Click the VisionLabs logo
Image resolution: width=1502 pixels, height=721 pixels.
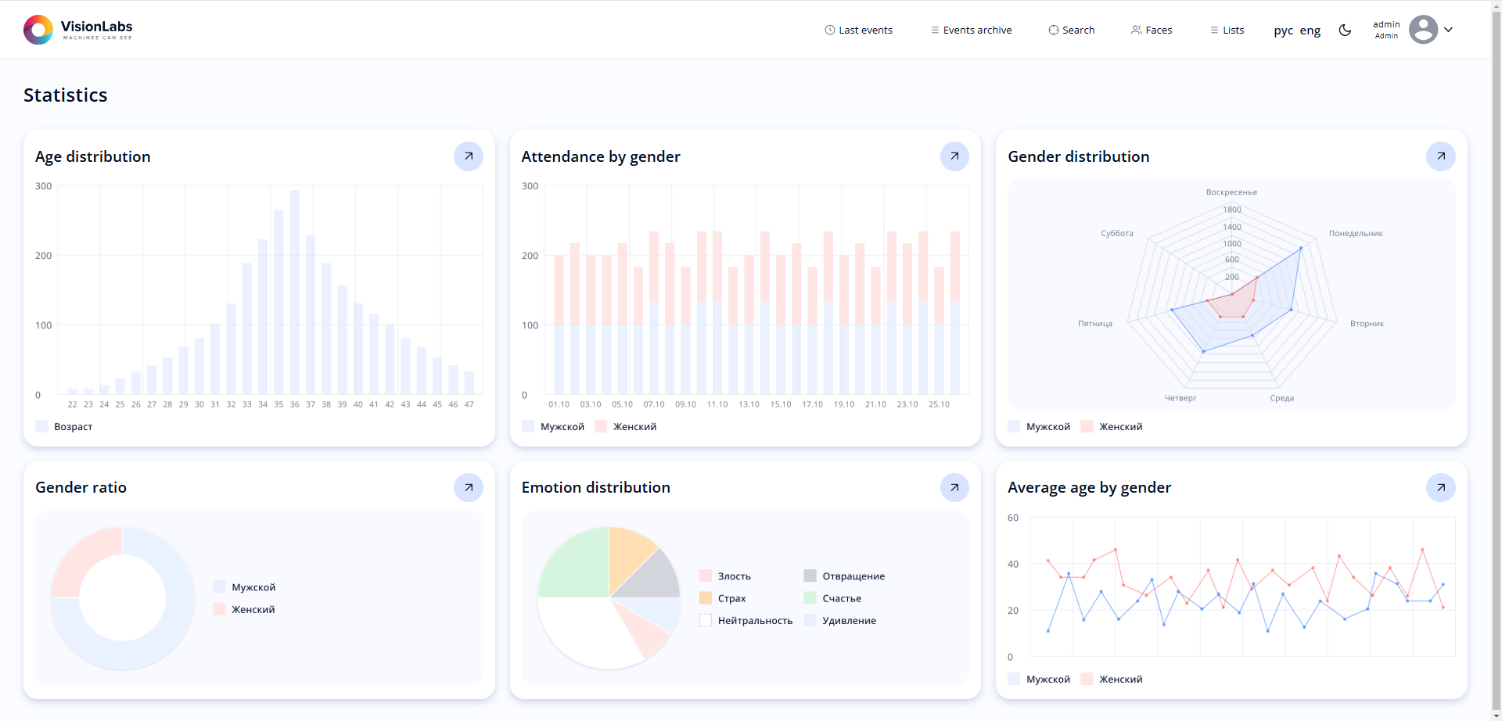click(78, 30)
